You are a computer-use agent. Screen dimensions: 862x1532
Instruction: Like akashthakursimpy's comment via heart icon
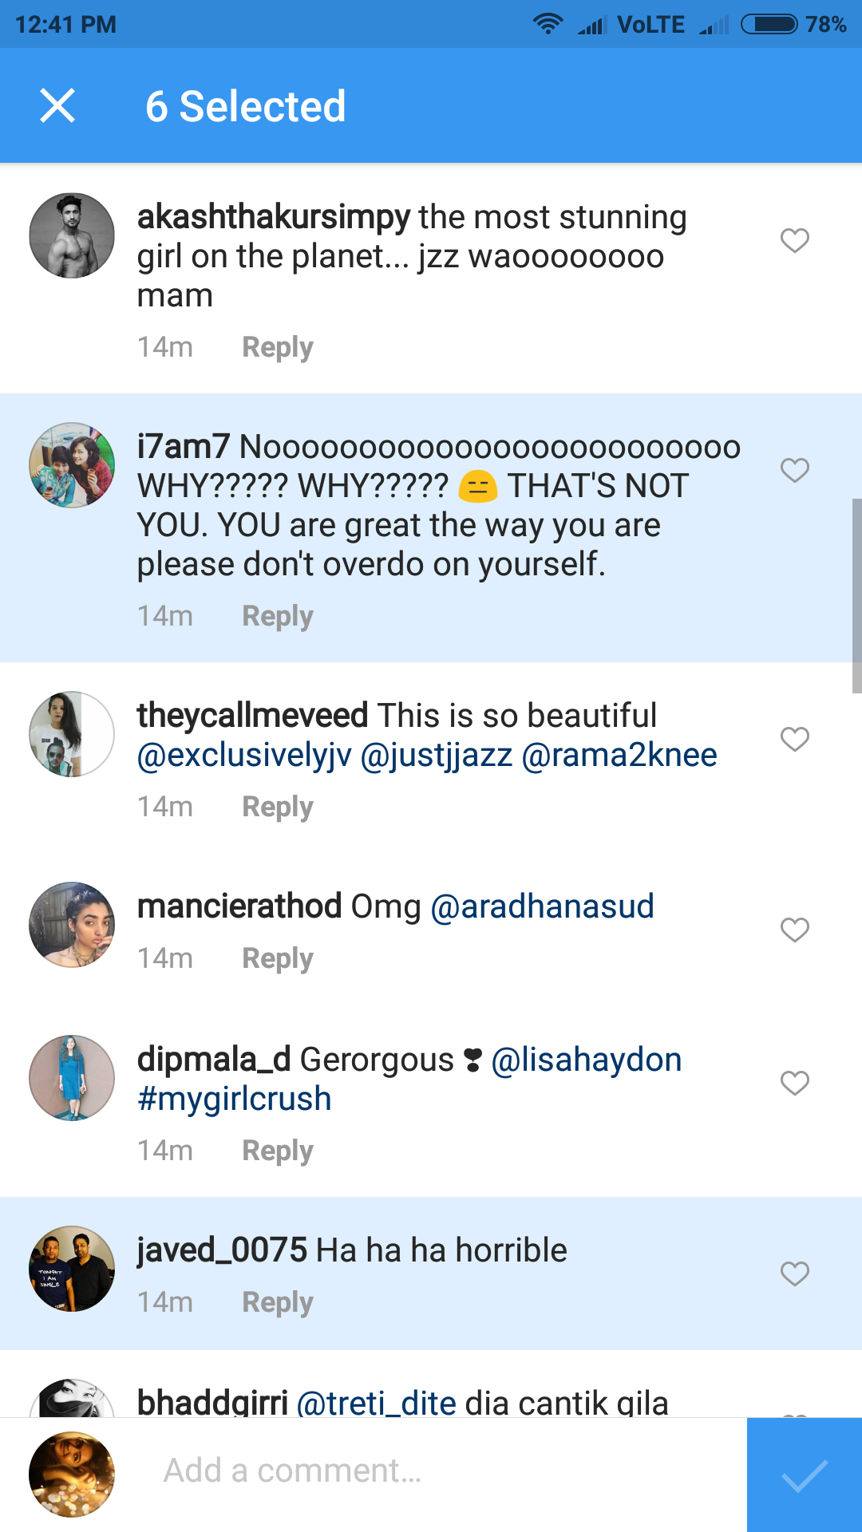tap(794, 239)
